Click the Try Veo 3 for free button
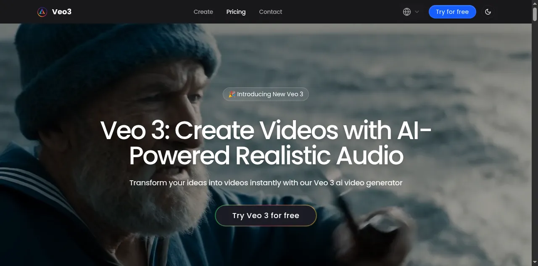Image resolution: width=538 pixels, height=266 pixels. click(x=266, y=216)
